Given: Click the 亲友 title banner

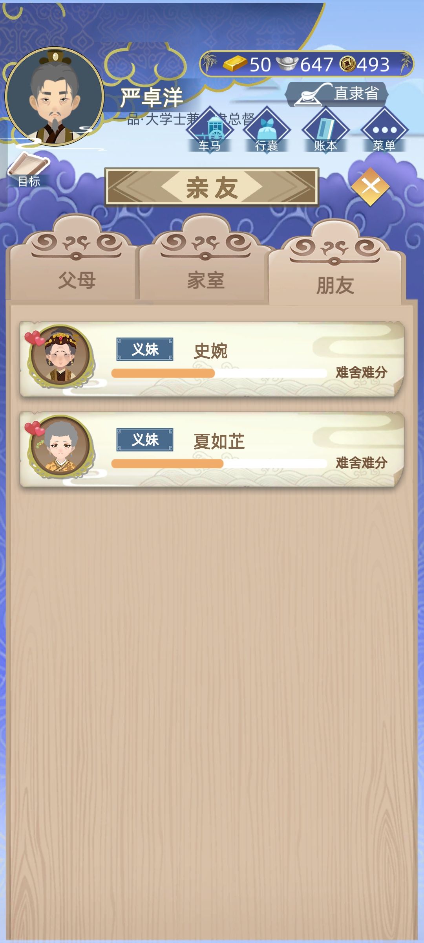Looking at the screenshot, I should 212,187.
